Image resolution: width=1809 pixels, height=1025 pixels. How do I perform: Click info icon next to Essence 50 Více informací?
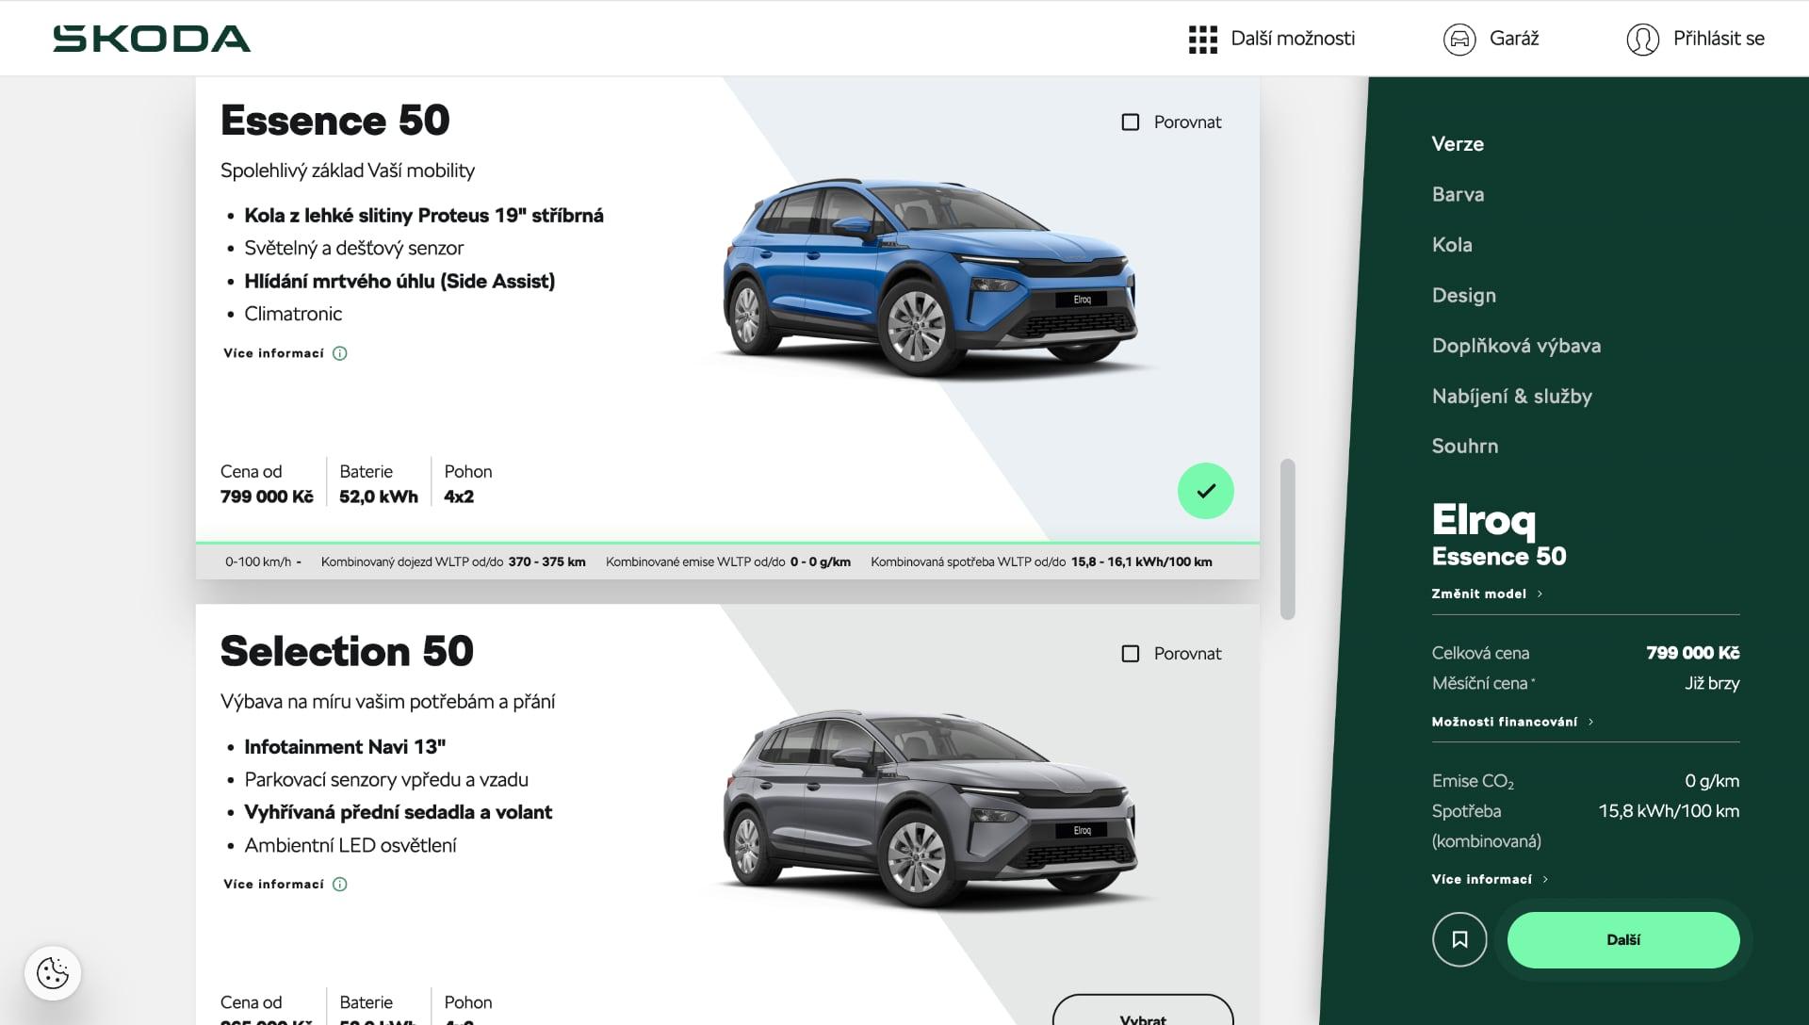click(340, 353)
